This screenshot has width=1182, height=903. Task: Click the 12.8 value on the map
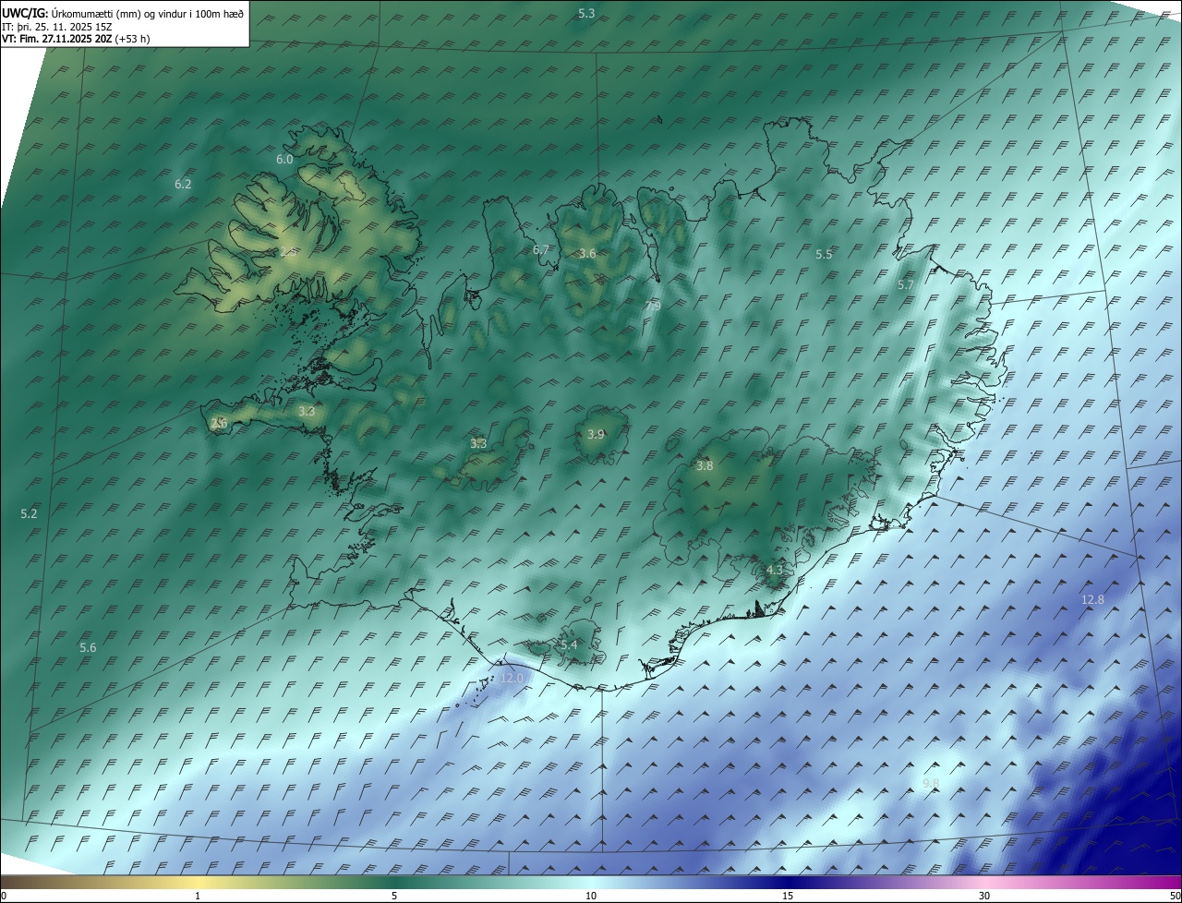(x=1092, y=599)
